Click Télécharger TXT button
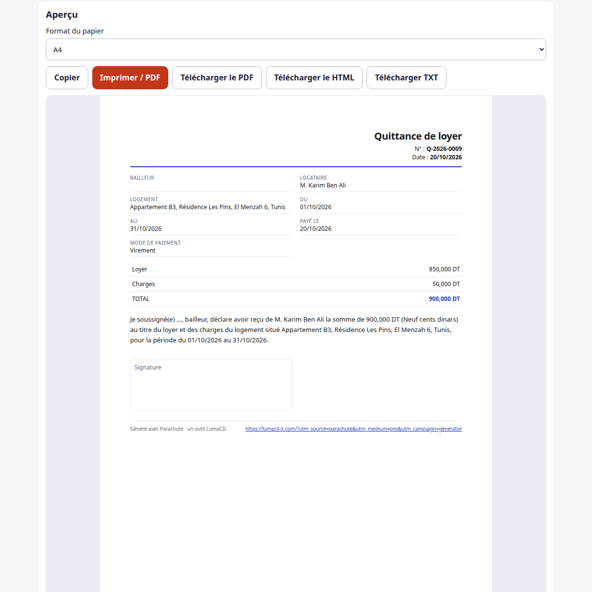592x592 pixels. point(407,77)
